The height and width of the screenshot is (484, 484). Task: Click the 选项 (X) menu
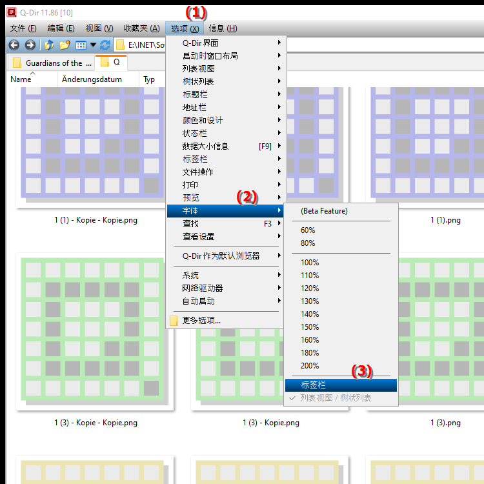point(185,28)
